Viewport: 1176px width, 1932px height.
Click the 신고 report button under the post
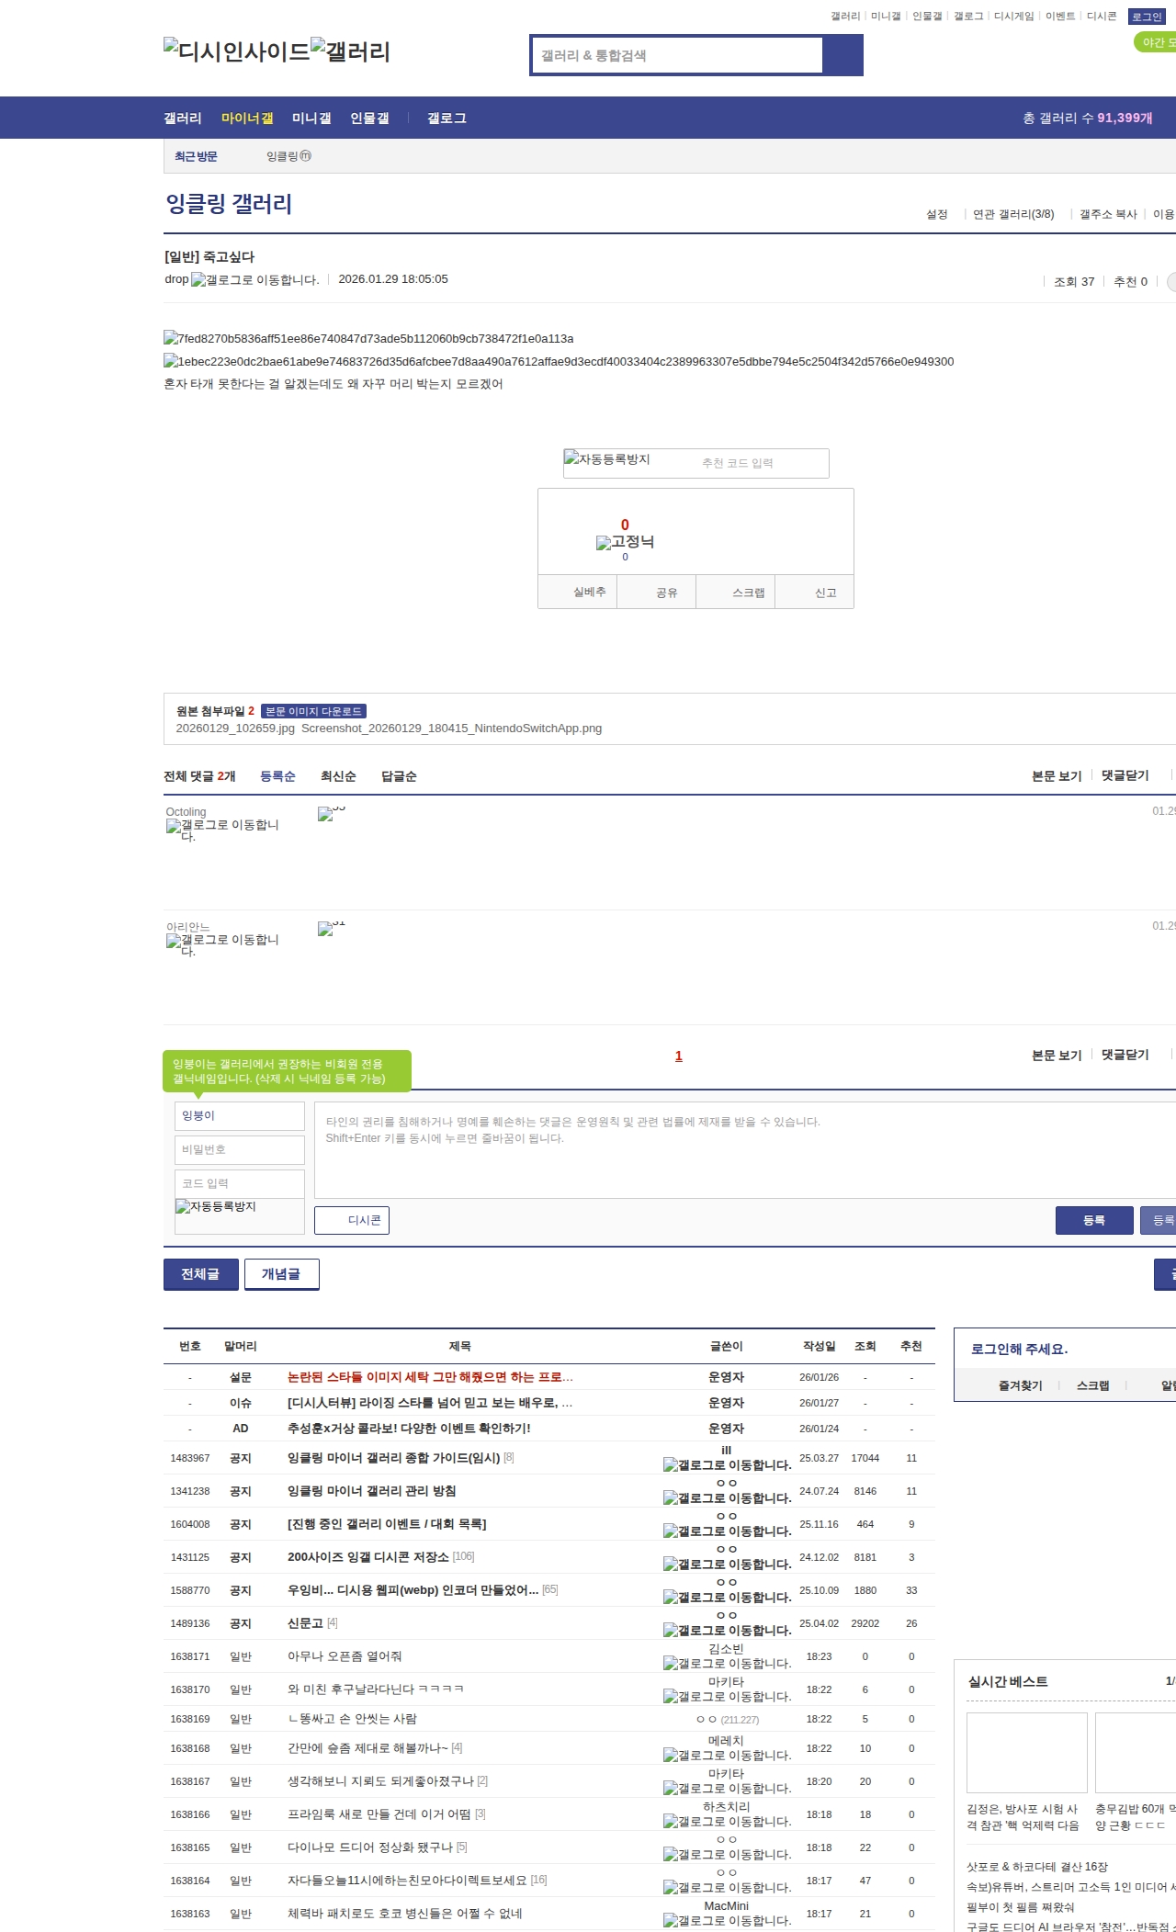pyautogui.click(x=825, y=593)
